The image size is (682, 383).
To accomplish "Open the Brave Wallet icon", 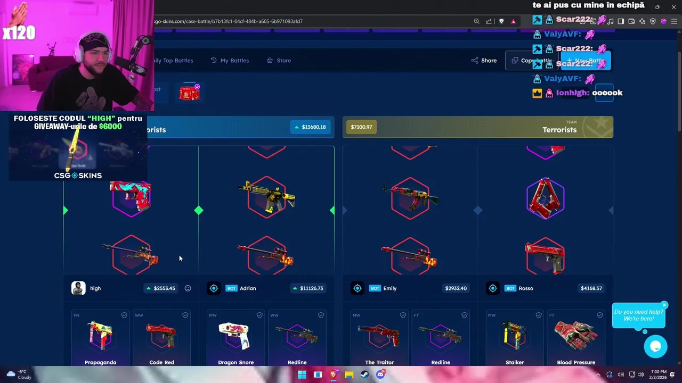I will 631,21.
